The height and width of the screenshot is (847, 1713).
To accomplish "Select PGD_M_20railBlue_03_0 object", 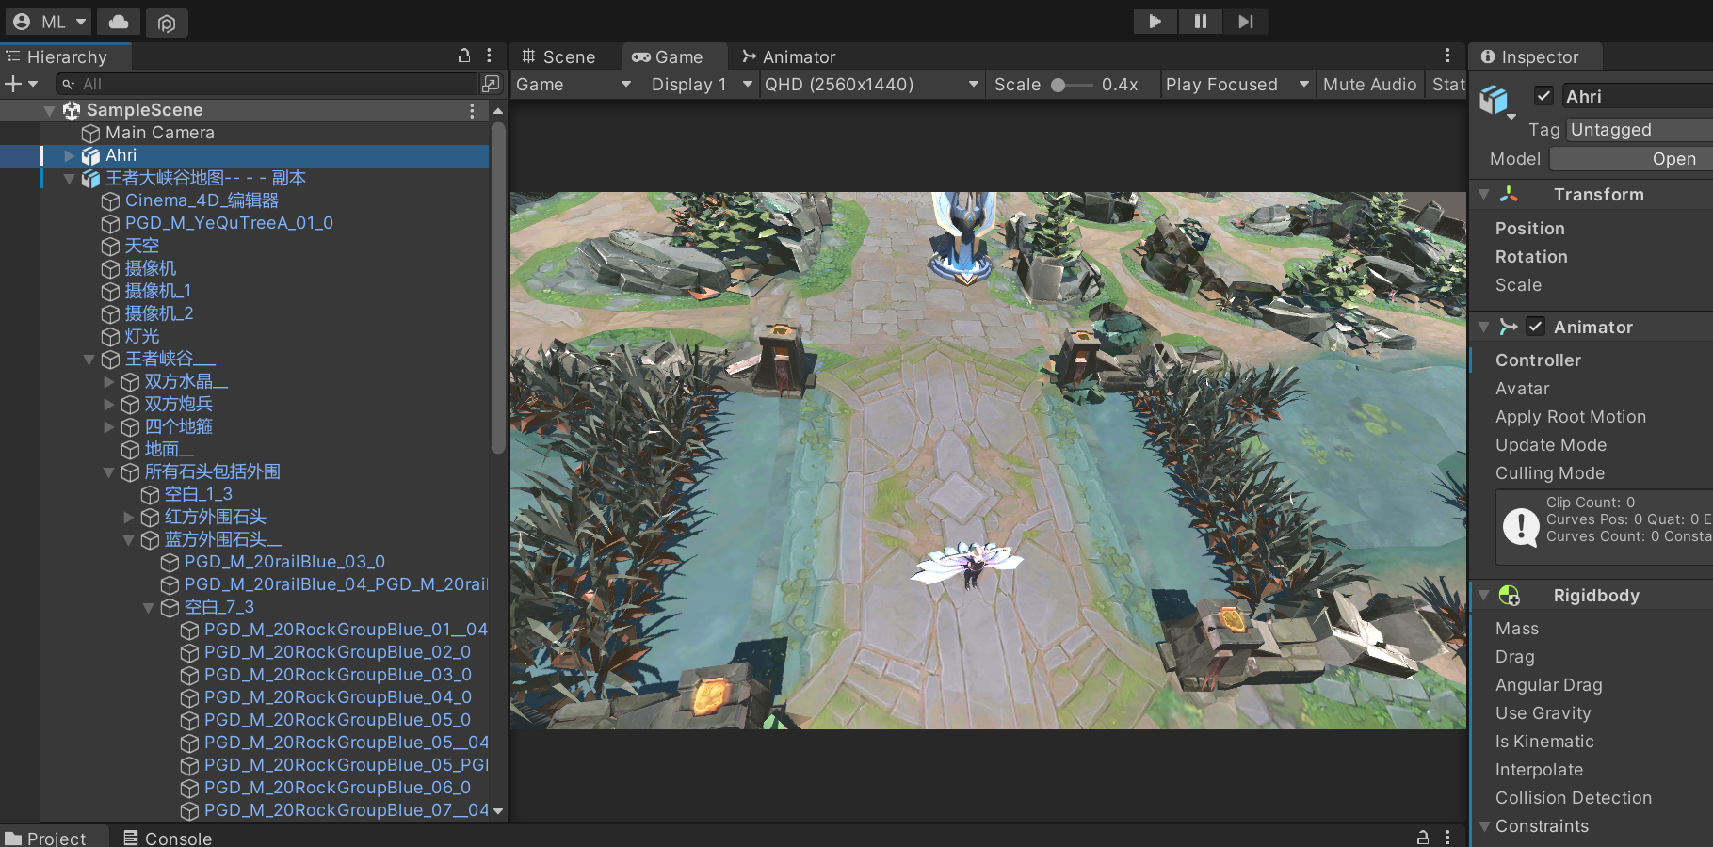I will 284,562.
